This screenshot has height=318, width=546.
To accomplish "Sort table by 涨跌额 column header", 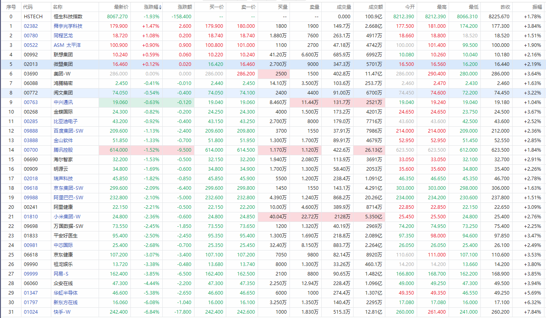I will (185, 7).
